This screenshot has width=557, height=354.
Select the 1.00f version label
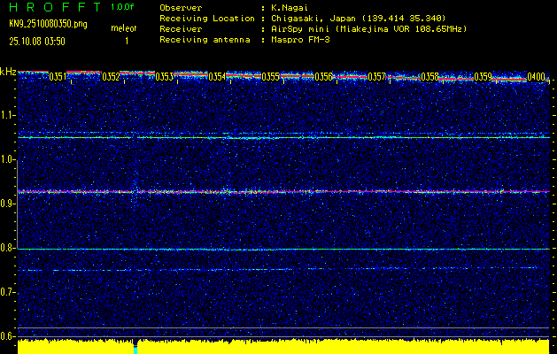point(123,6)
